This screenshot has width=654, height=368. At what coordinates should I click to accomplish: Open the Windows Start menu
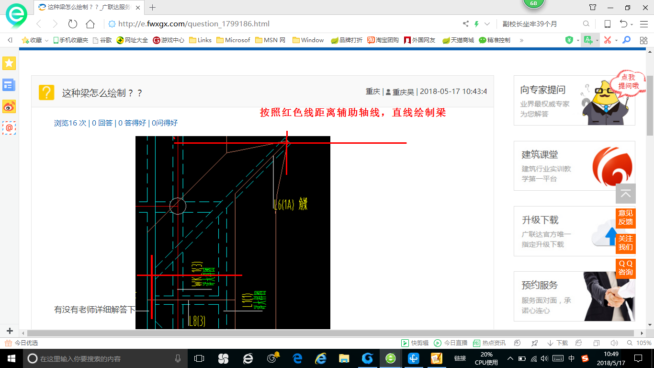11,358
